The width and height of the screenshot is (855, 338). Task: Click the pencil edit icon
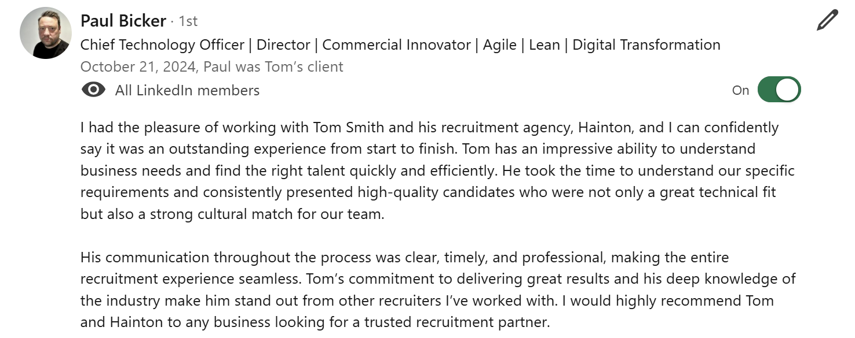827,20
